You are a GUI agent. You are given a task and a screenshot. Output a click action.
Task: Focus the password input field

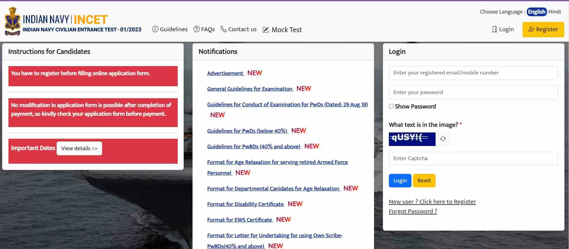[x=473, y=92]
